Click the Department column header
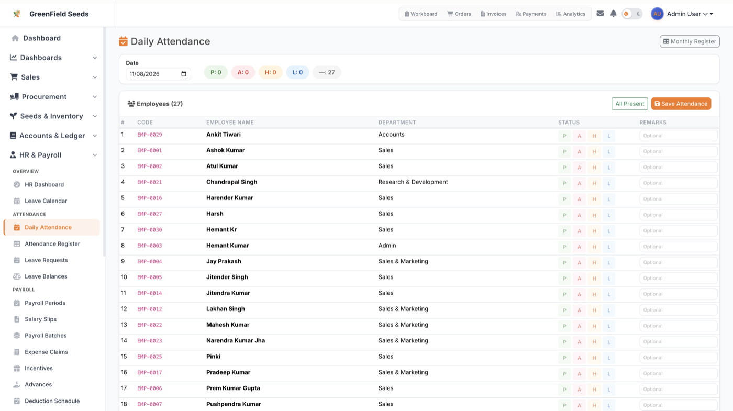The width and height of the screenshot is (733, 411). (397, 123)
